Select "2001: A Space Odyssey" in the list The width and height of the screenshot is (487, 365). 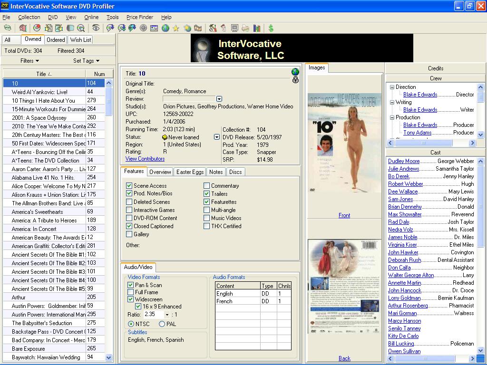click(x=39, y=118)
